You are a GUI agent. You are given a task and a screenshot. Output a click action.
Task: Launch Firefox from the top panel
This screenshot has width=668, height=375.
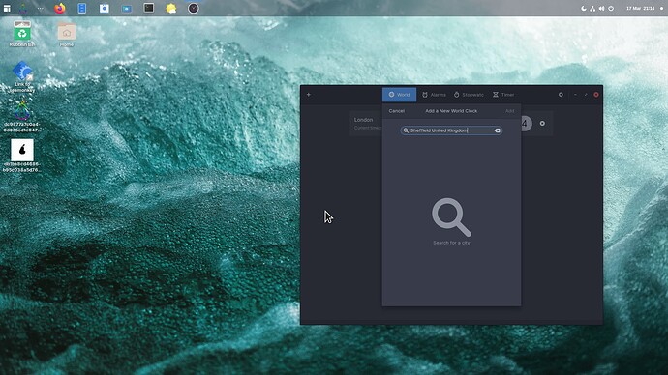point(60,8)
